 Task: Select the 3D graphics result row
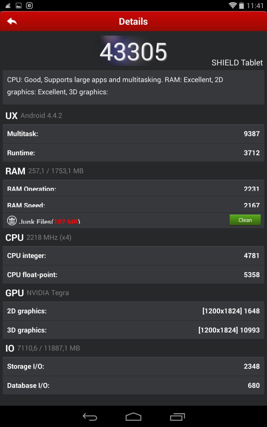point(133,330)
